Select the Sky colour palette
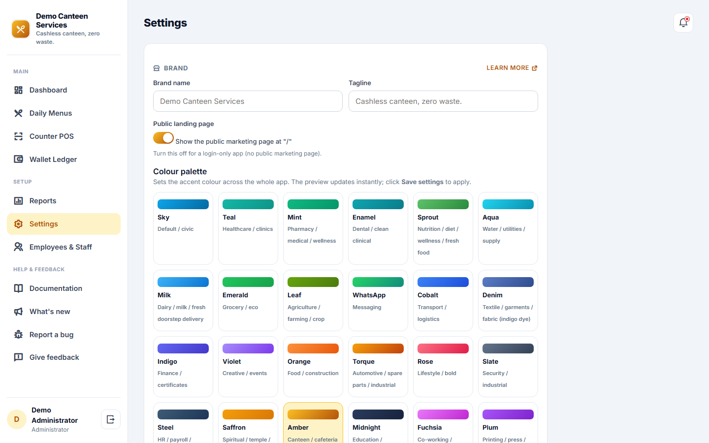Image resolution: width=709 pixels, height=443 pixels. 183,228
